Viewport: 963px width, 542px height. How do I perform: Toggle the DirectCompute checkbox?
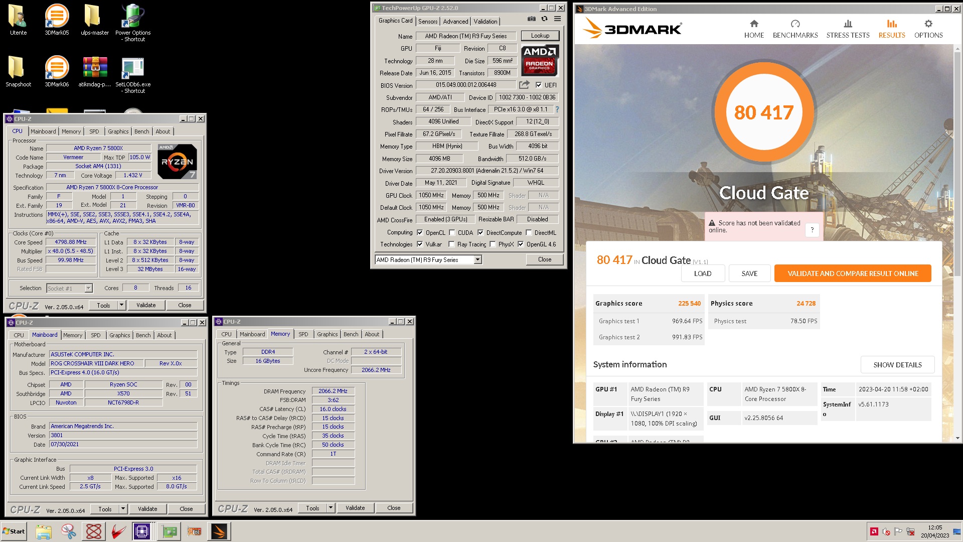(x=480, y=232)
